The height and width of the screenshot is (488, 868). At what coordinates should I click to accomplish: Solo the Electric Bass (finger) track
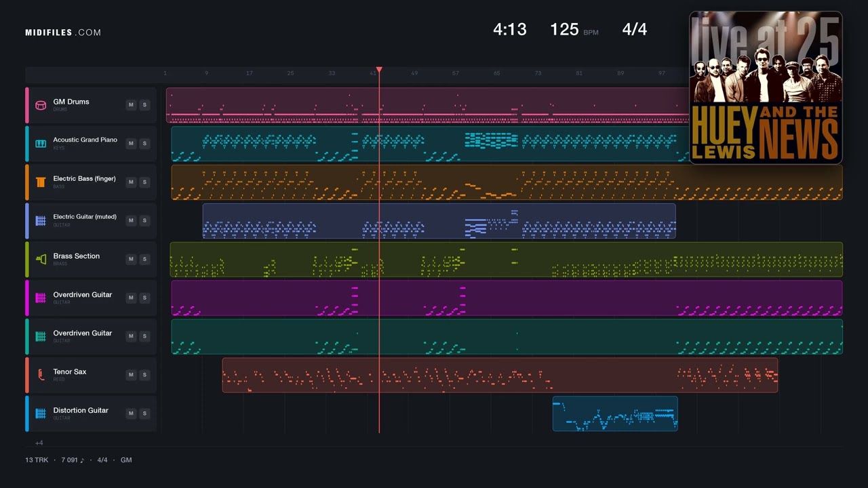(x=144, y=182)
